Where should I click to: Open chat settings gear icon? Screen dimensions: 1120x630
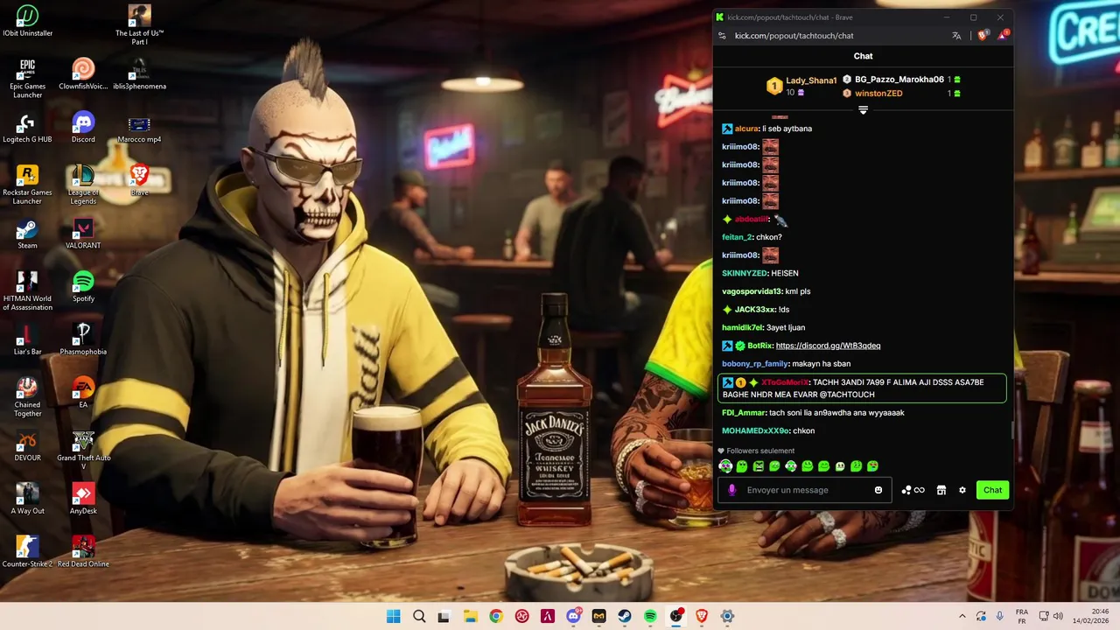[x=962, y=490]
